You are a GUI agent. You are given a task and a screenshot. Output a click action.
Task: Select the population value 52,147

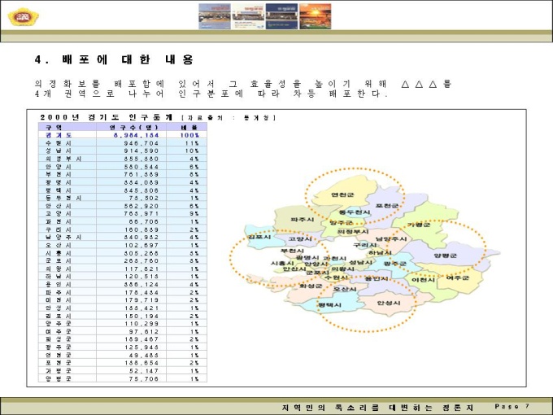(144, 370)
